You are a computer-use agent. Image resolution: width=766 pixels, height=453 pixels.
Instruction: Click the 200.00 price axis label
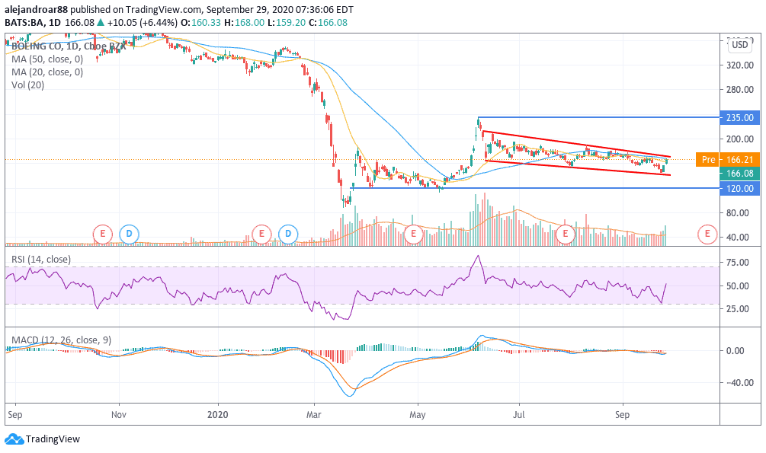pos(739,139)
